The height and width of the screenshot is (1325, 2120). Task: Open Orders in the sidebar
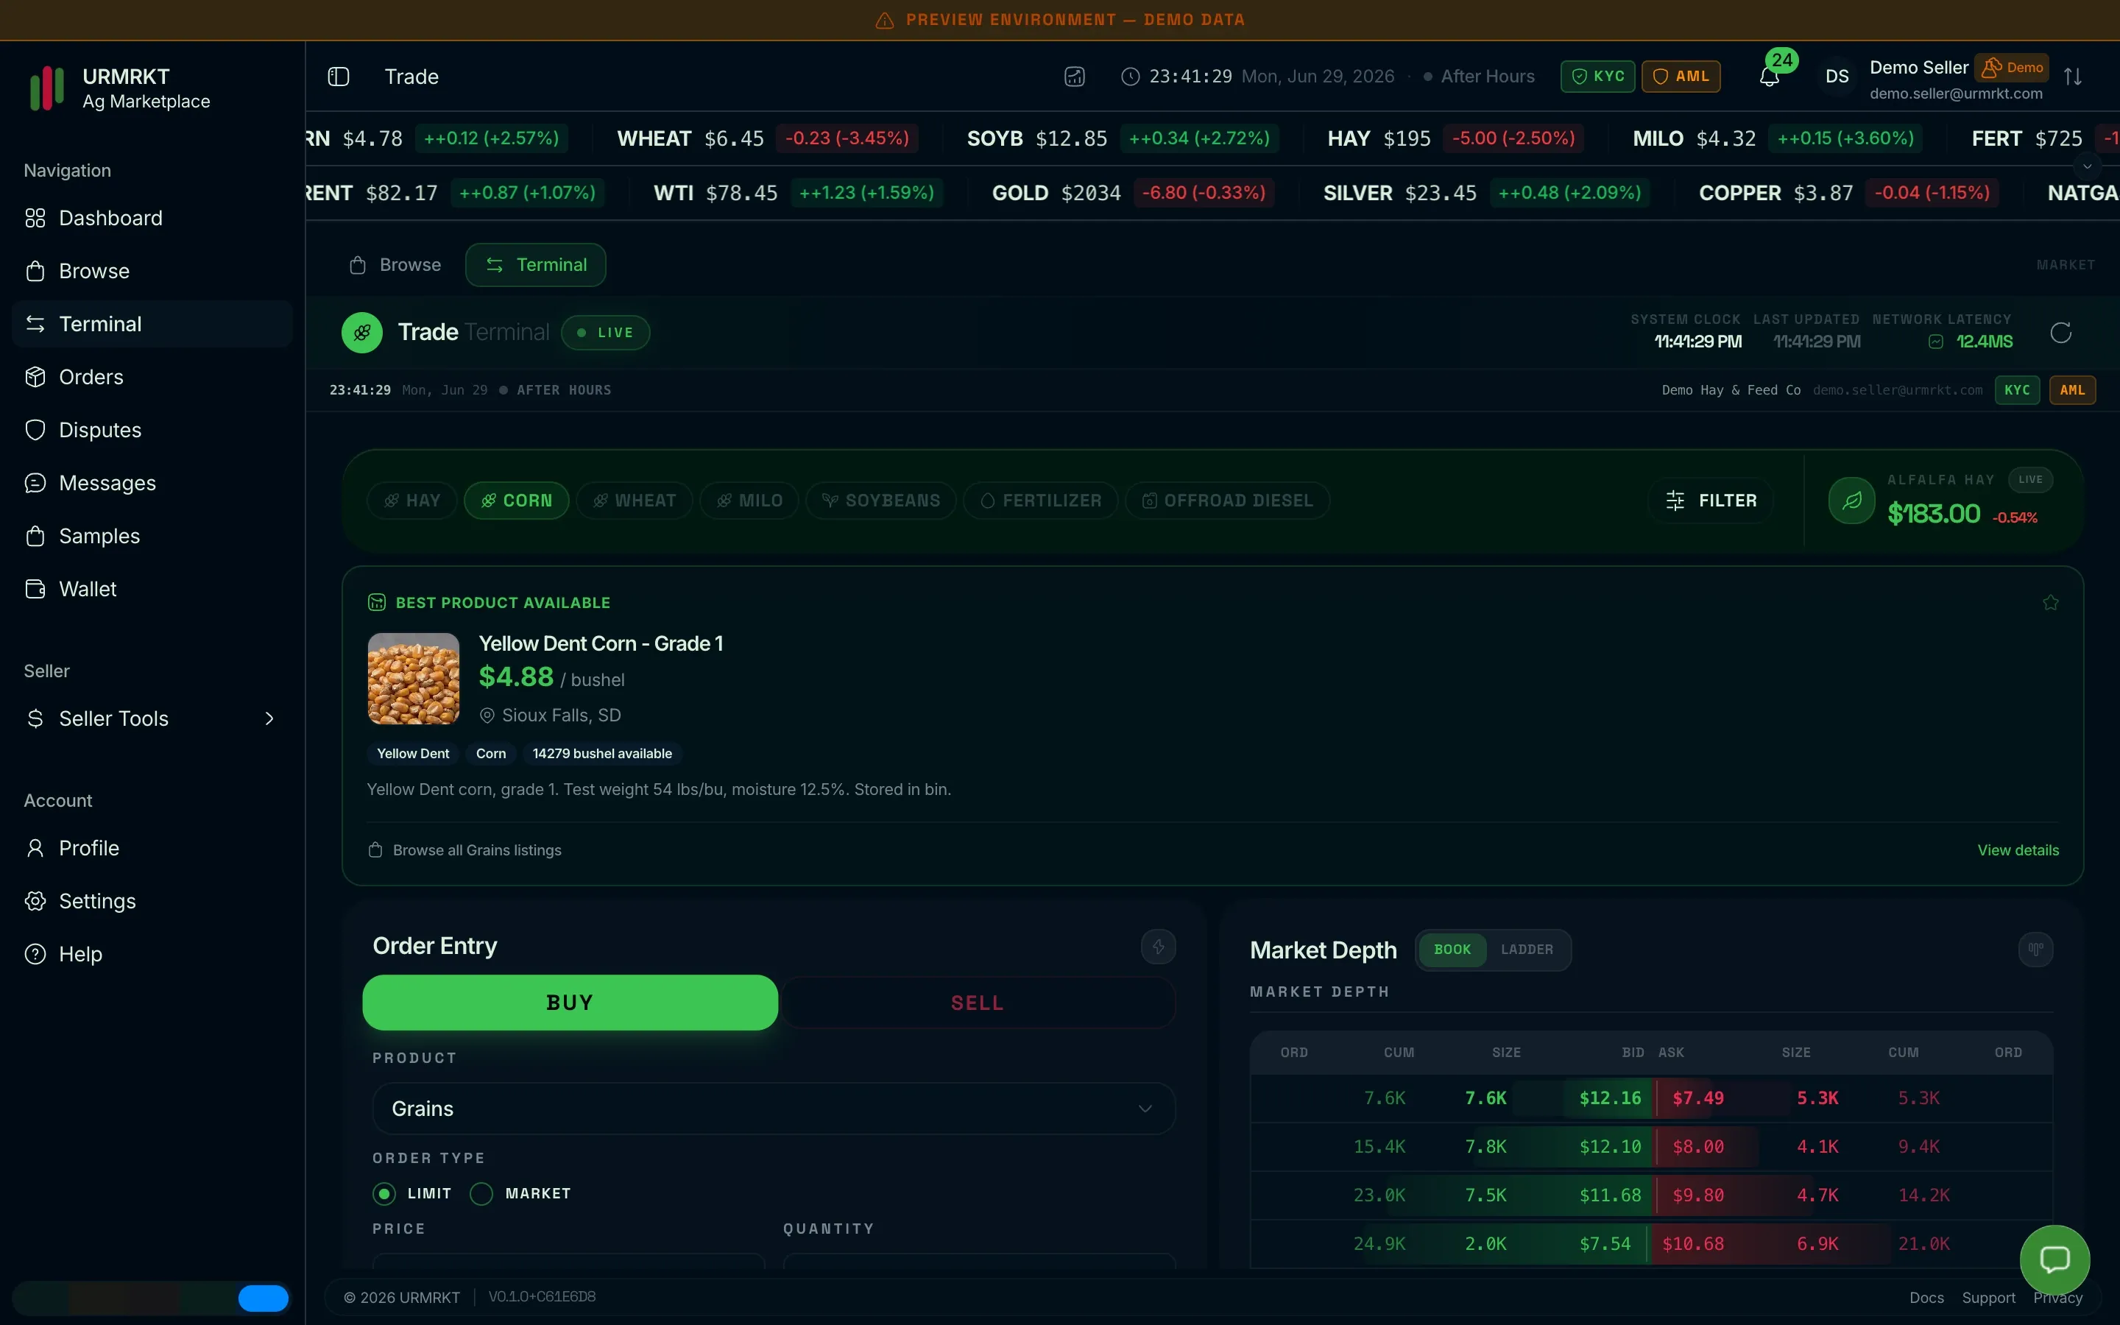(x=152, y=377)
